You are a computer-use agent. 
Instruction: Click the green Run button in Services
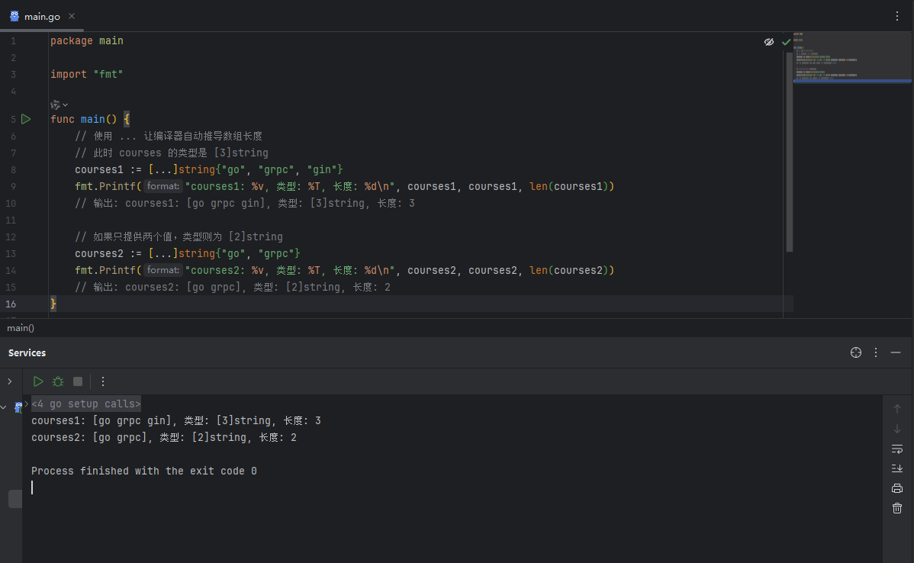pyautogui.click(x=38, y=381)
